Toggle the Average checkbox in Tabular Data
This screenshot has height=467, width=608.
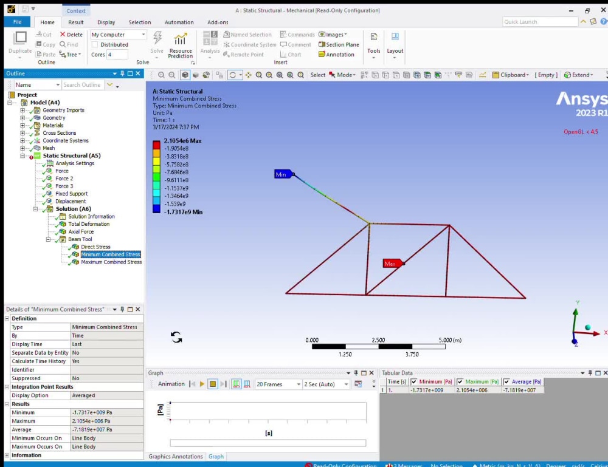(x=506, y=382)
